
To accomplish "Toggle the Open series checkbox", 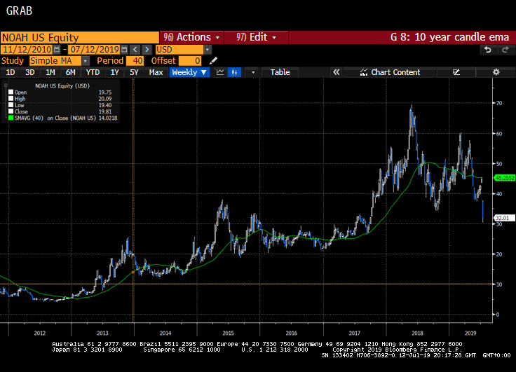I will pos(11,92).
